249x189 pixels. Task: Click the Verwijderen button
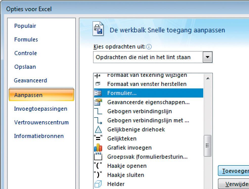(234, 184)
